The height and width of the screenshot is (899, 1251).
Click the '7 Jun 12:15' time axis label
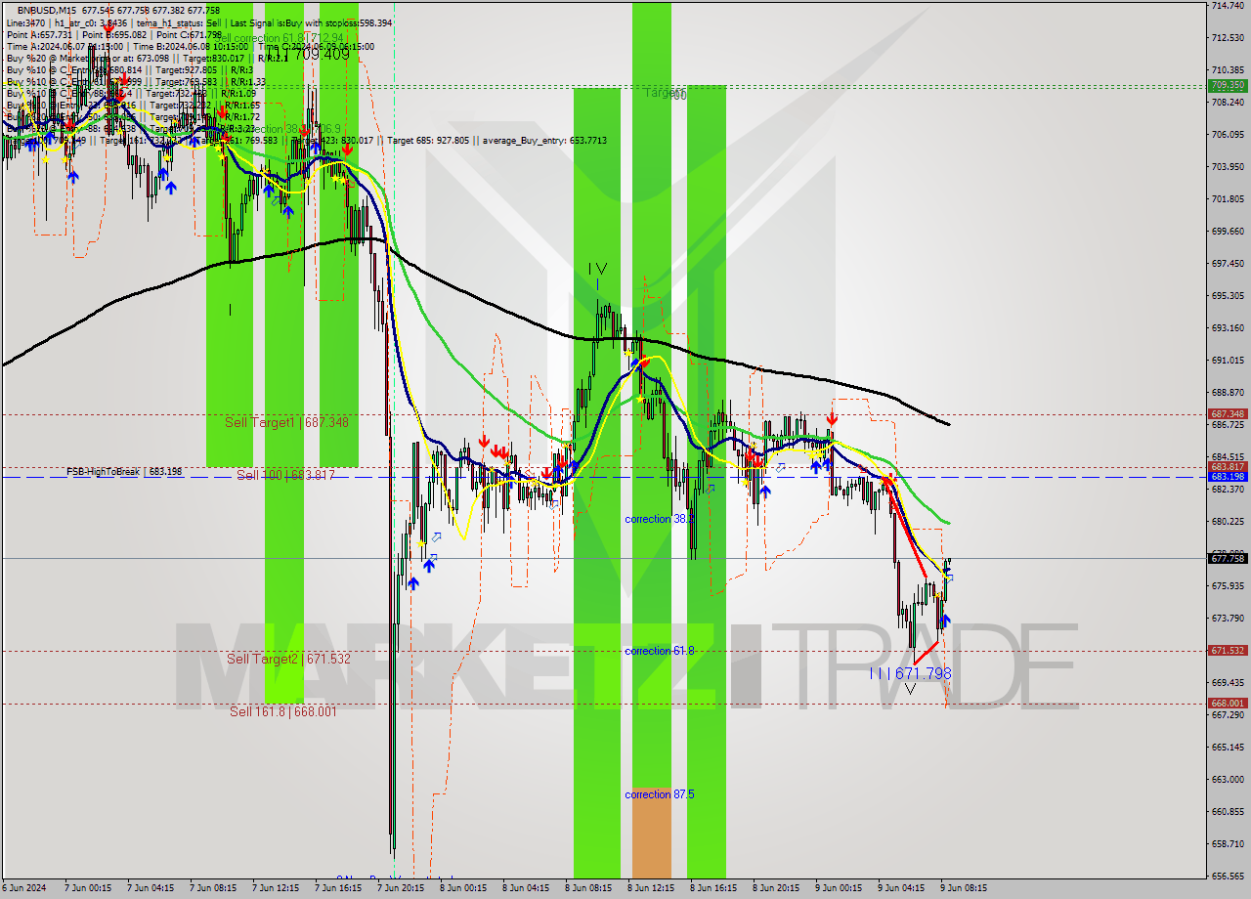coord(276,888)
